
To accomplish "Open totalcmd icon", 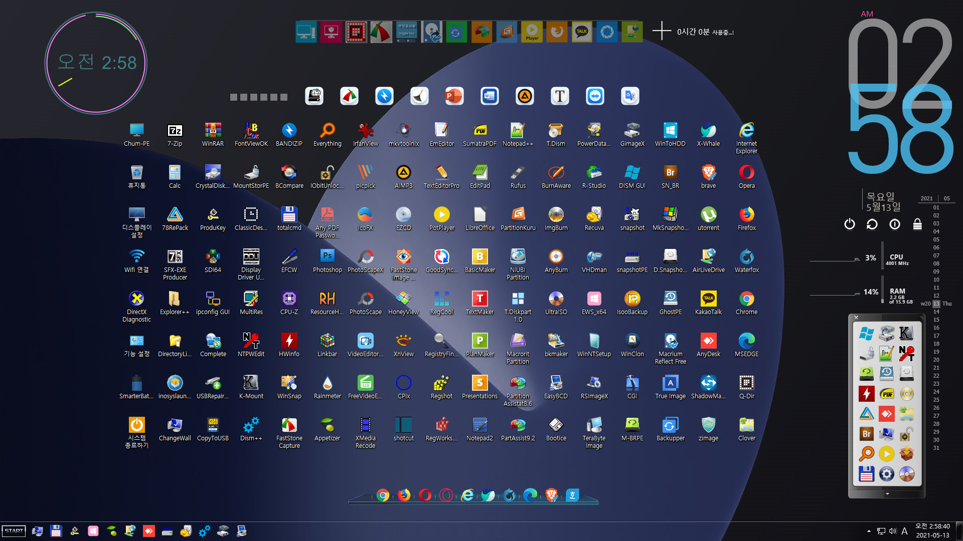I will pos(289,218).
